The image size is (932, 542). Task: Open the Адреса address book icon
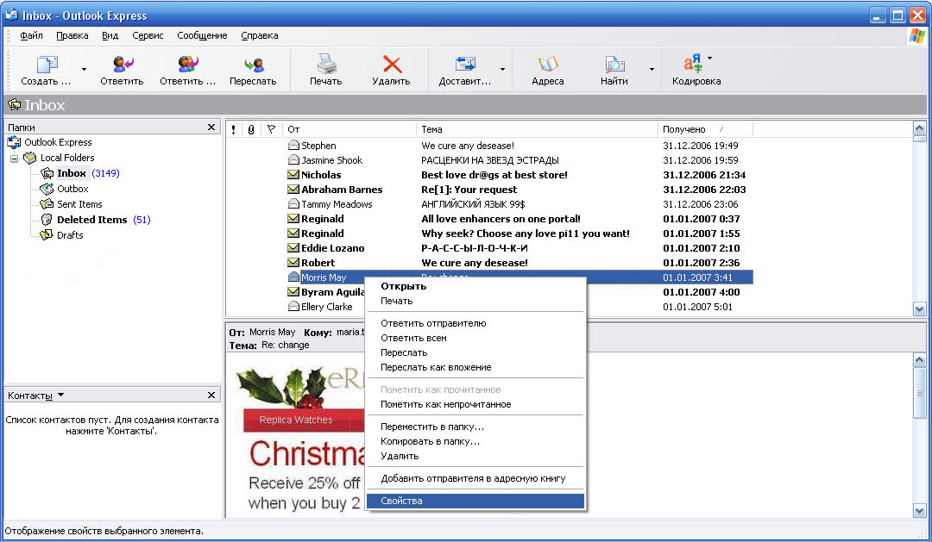click(548, 65)
